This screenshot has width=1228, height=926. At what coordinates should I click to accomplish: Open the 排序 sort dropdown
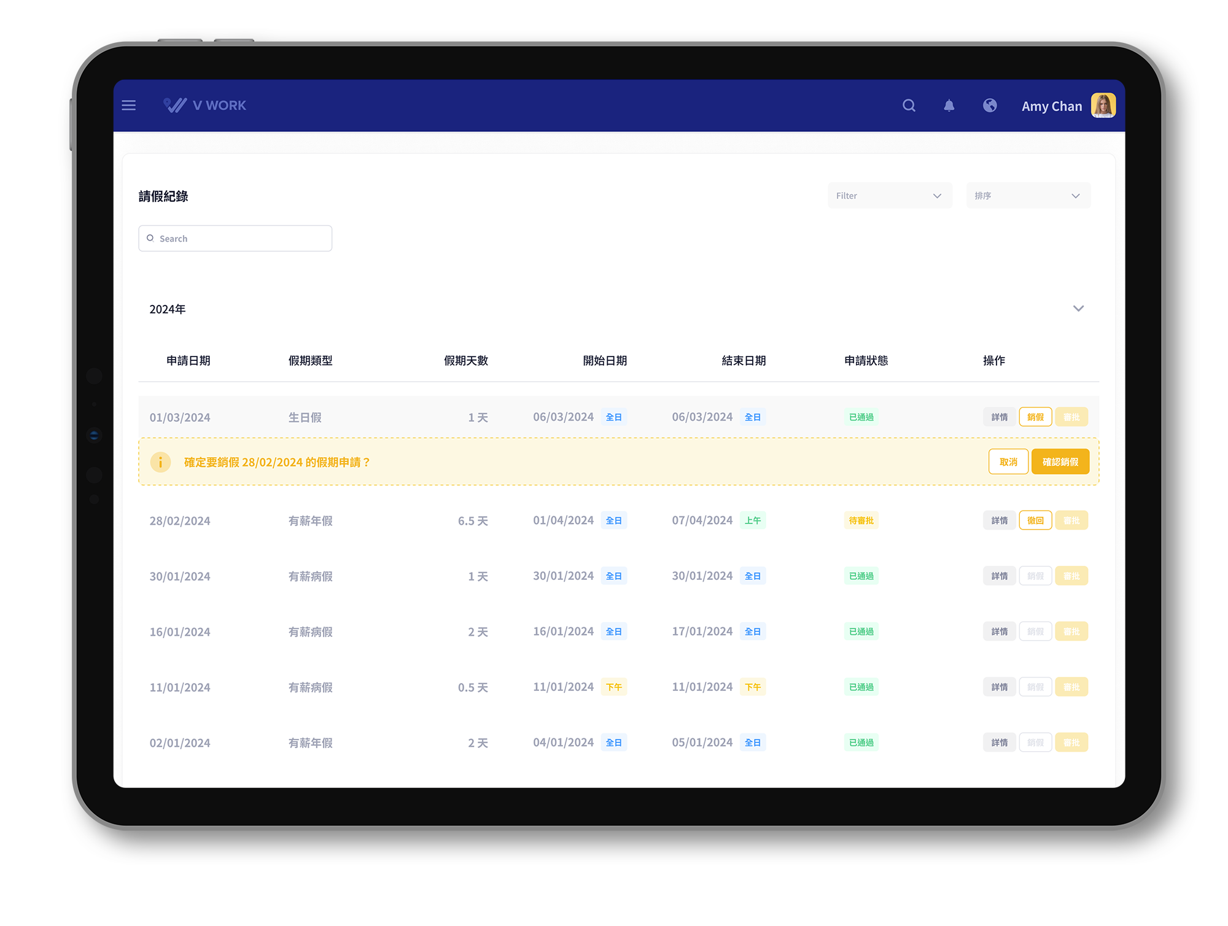coord(1028,196)
